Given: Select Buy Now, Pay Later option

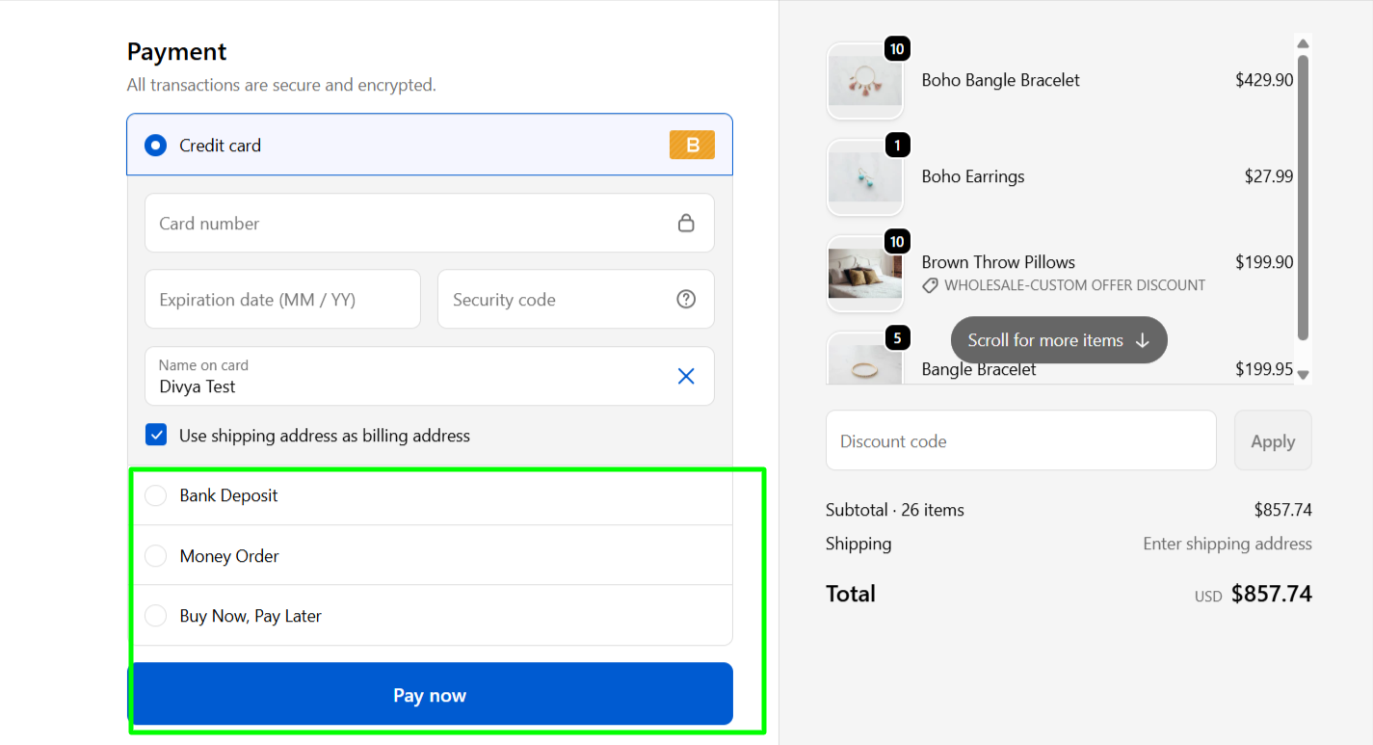Looking at the screenshot, I should coord(155,616).
